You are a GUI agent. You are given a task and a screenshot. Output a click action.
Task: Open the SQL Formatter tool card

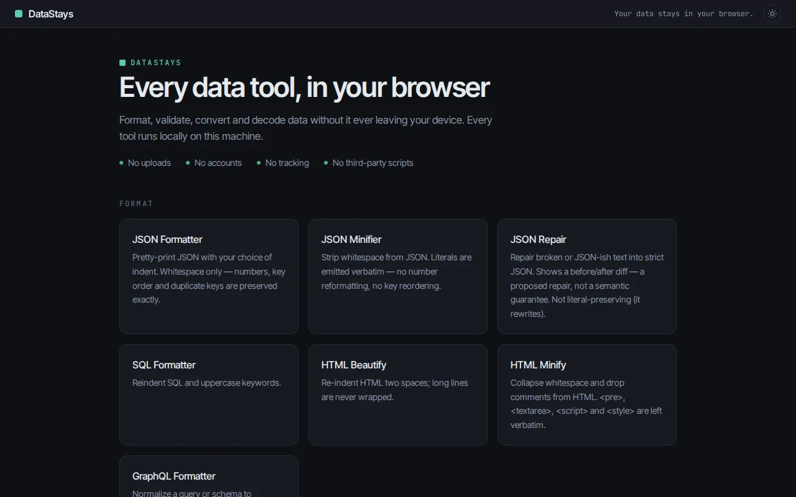tap(209, 395)
